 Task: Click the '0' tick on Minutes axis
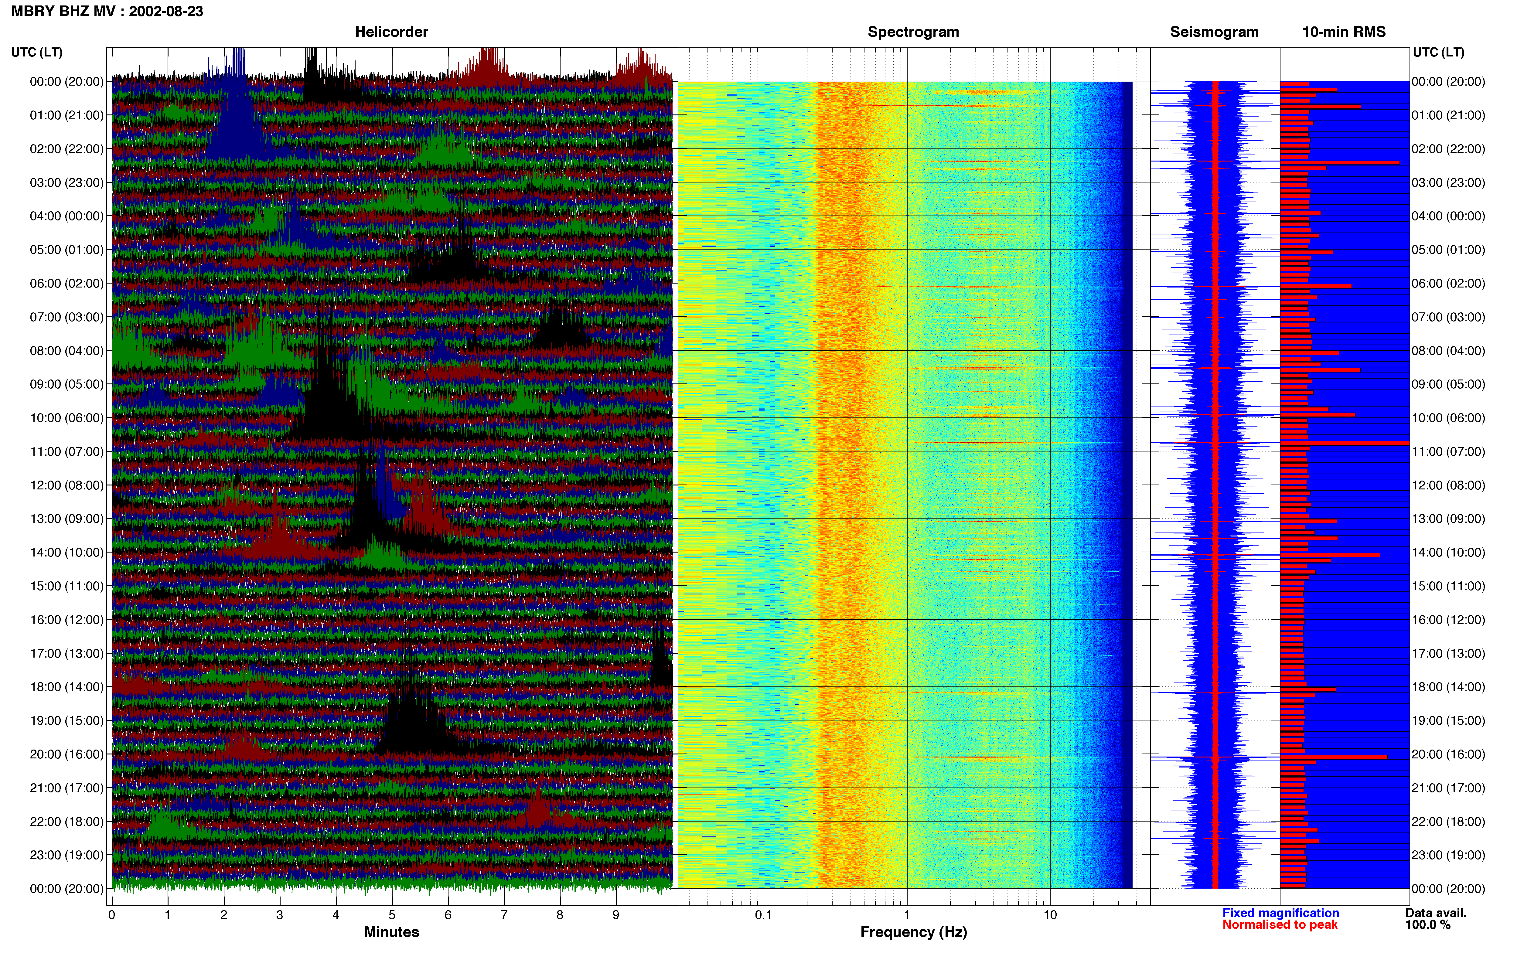(111, 915)
